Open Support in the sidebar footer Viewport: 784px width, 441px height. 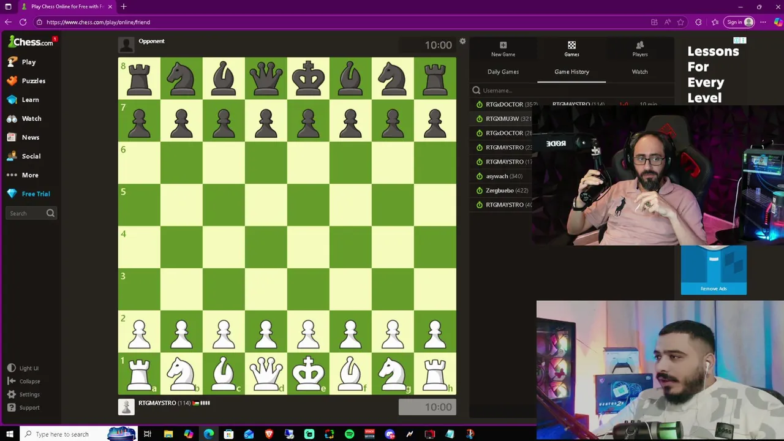pos(23,407)
